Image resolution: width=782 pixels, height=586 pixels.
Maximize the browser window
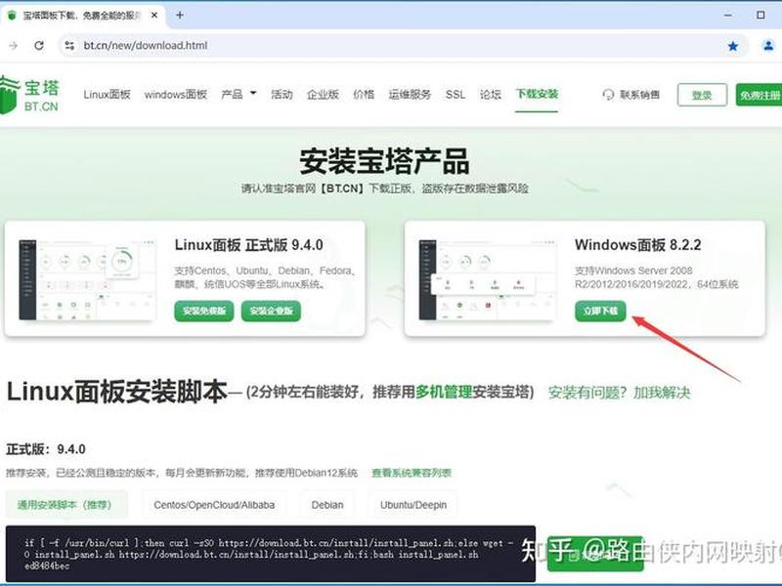pyautogui.click(x=760, y=15)
